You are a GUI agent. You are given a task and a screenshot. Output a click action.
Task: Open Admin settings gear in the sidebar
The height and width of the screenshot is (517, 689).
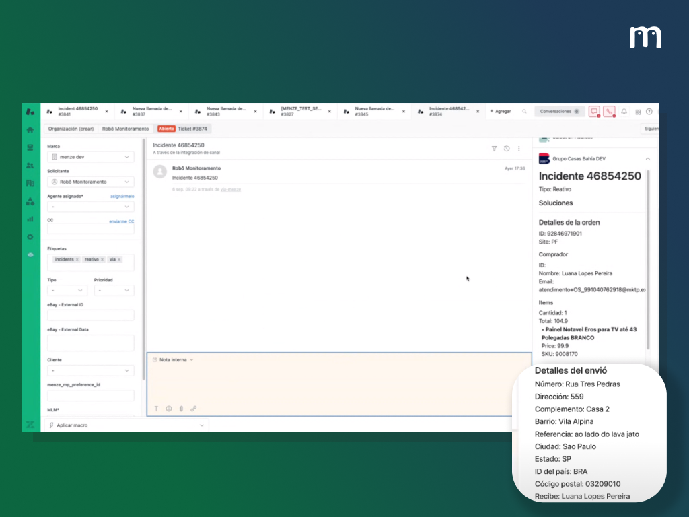(x=30, y=237)
